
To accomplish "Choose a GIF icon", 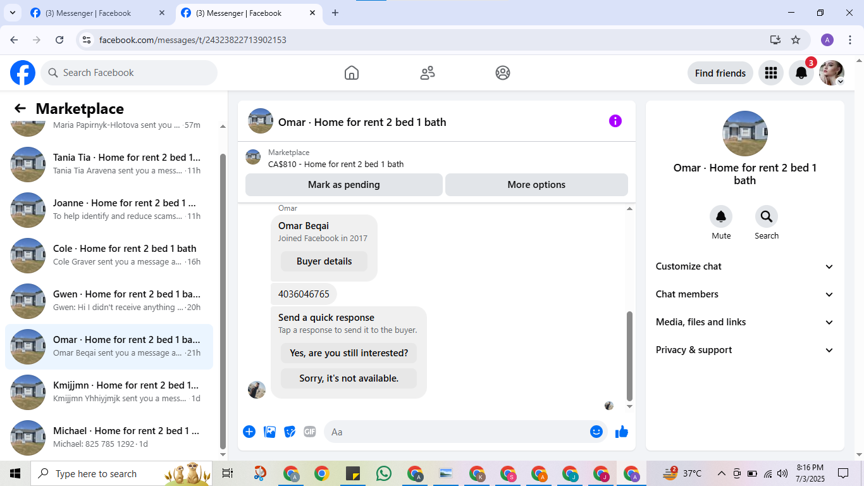I will (x=309, y=432).
